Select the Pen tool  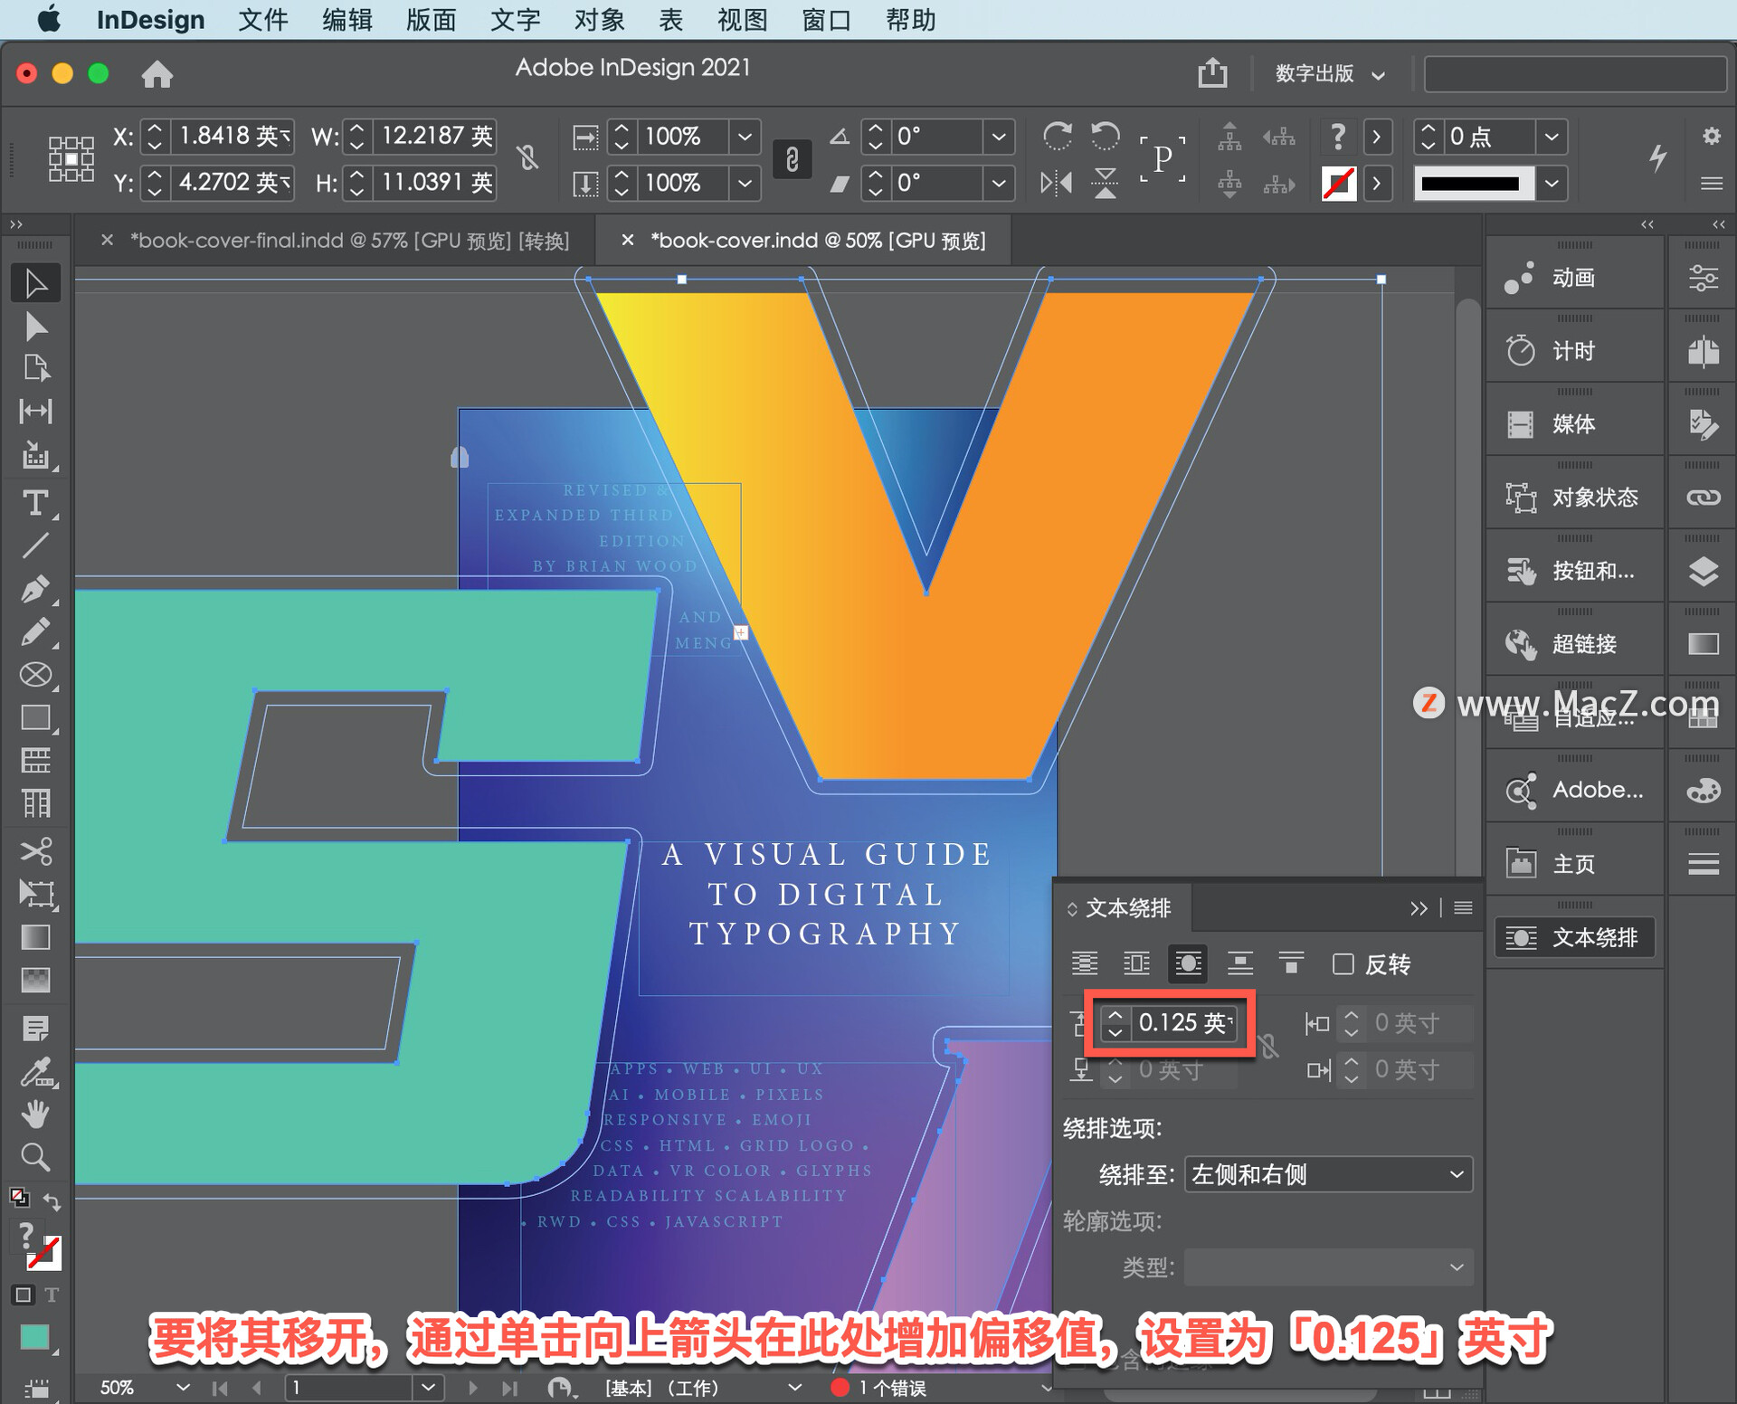click(35, 589)
